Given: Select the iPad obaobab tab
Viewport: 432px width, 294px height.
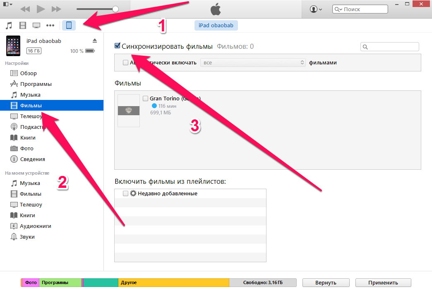Looking at the screenshot, I should pos(216,25).
